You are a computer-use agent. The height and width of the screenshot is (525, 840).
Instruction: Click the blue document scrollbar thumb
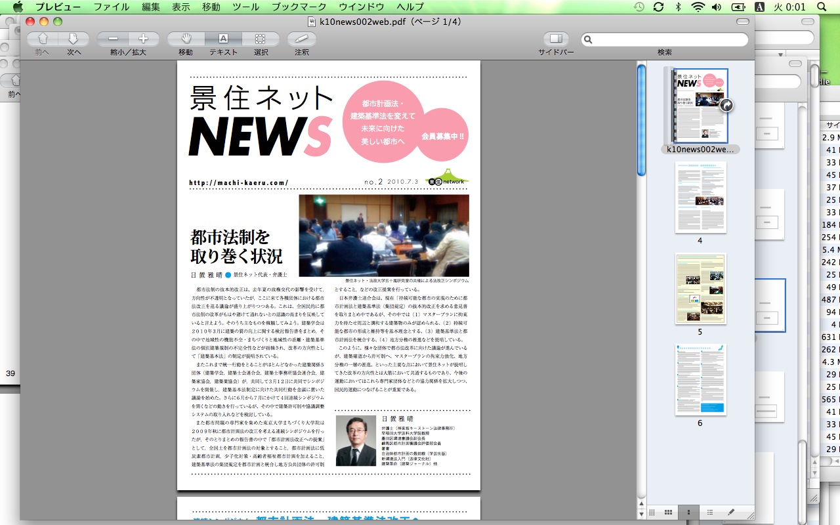(641, 119)
